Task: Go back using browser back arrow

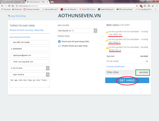Action: pos(2,6)
